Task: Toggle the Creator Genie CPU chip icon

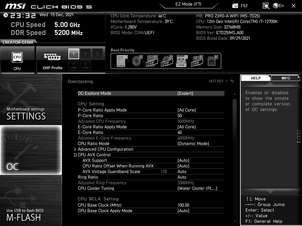Action: pos(17,57)
